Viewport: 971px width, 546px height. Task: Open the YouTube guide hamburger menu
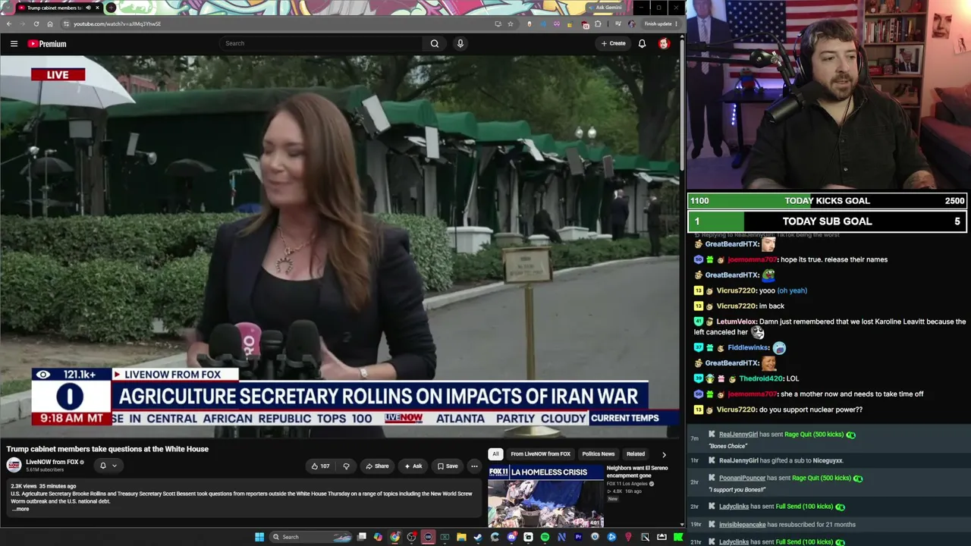tap(14, 44)
